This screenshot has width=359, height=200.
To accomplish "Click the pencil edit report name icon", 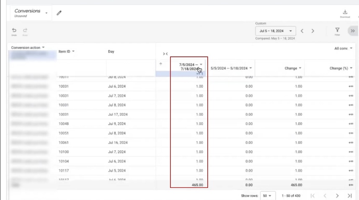I will pos(59,13).
